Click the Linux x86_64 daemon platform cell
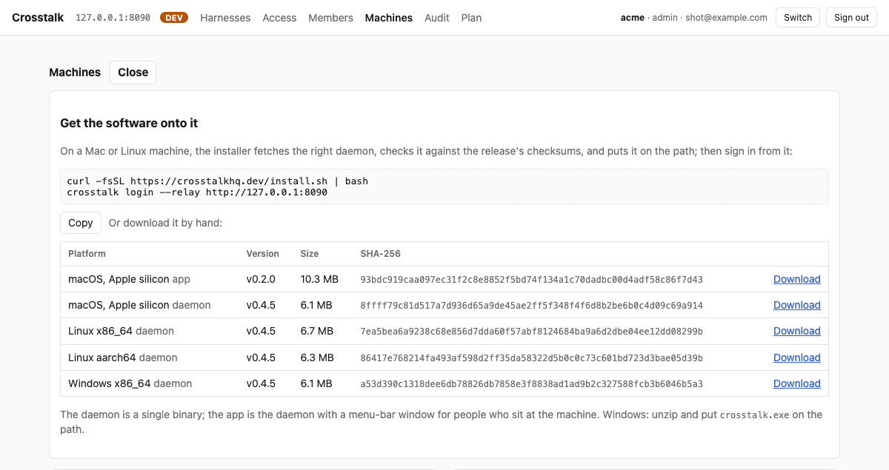889x470 pixels. (121, 331)
